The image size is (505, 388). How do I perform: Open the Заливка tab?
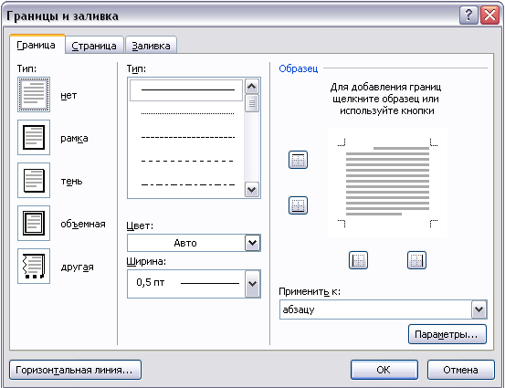tap(151, 46)
